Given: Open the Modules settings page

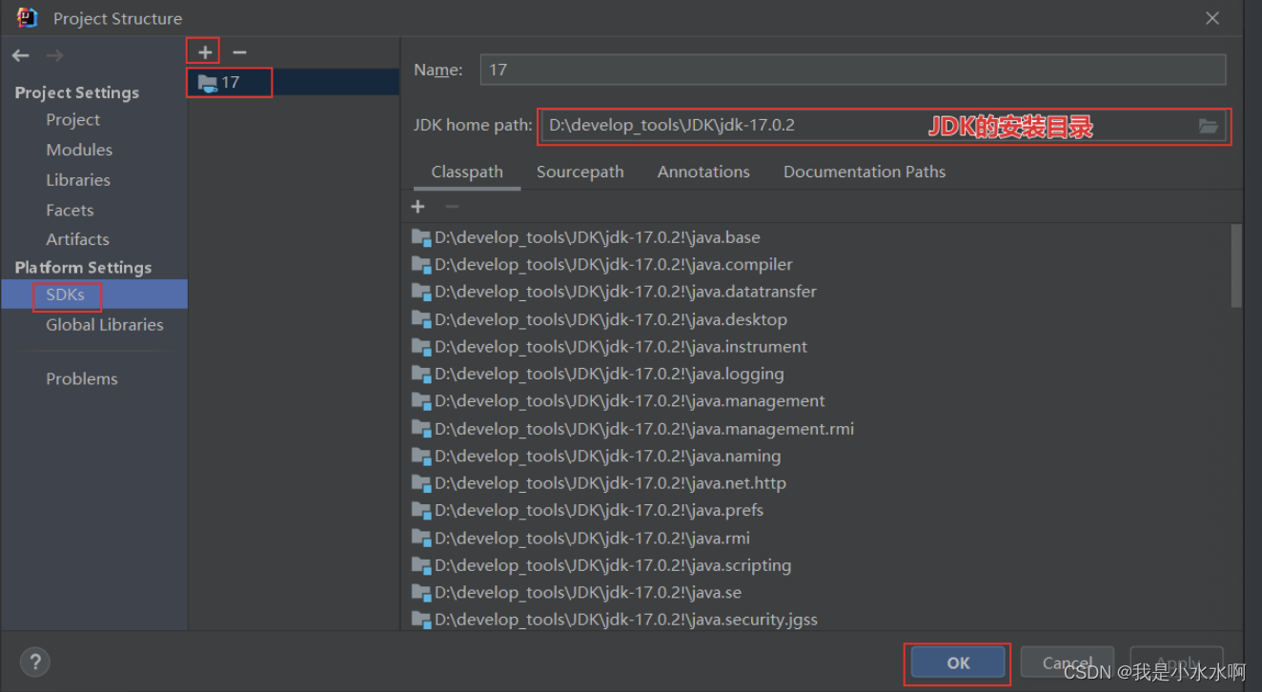Looking at the screenshot, I should pos(79,150).
